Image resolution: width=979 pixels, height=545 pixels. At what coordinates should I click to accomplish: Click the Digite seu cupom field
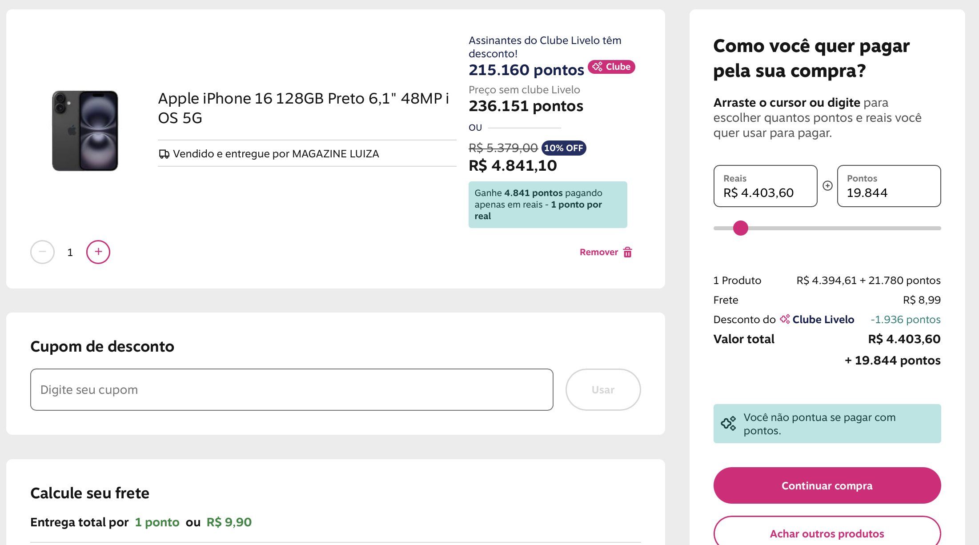(x=292, y=390)
